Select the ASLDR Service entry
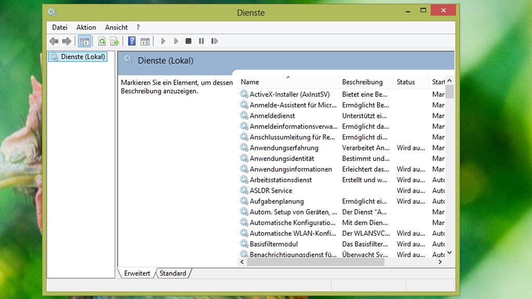Screen dimensions: 532x299 (x=271, y=191)
